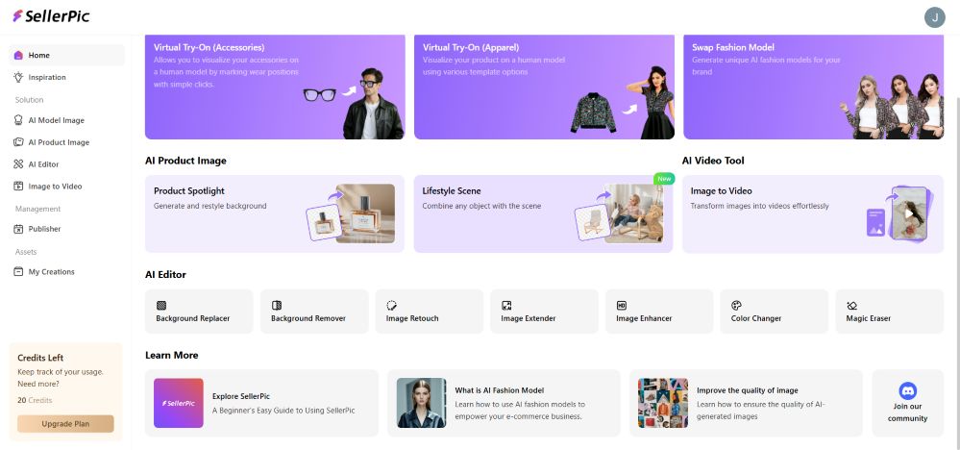960x450 pixels.
Task: Click the Magic Eraser icon
Action: click(851, 305)
